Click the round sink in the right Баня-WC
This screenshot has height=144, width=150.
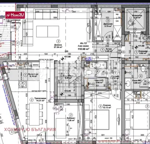128,83
